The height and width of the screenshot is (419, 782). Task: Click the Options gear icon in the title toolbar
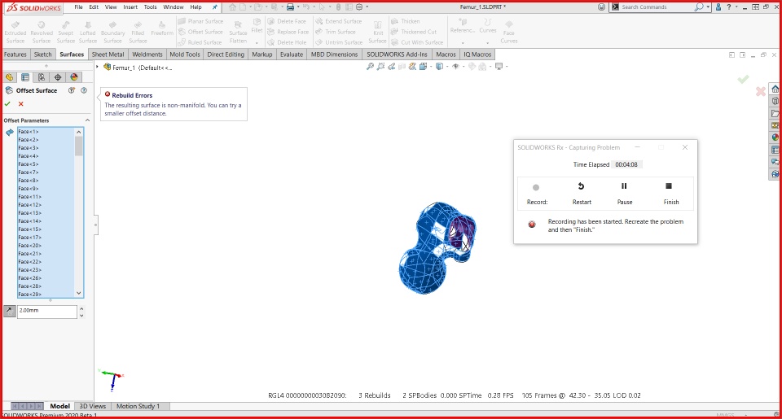point(359,7)
